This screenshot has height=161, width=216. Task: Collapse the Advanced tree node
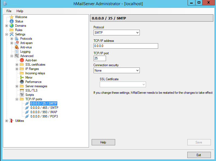tap(12, 56)
